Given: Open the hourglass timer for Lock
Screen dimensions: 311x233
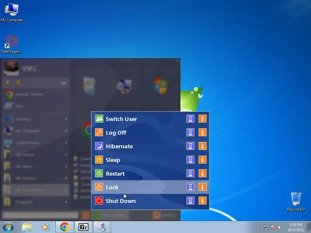Looking at the screenshot, I should (x=190, y=187).
